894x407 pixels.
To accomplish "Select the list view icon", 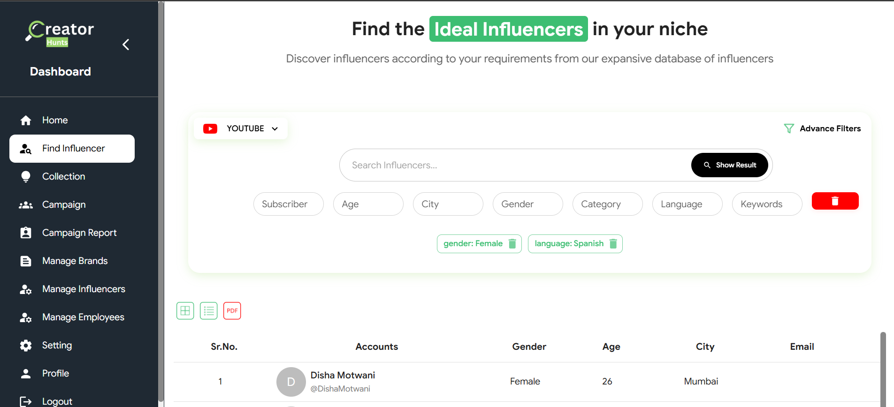I will pos(208,310).
